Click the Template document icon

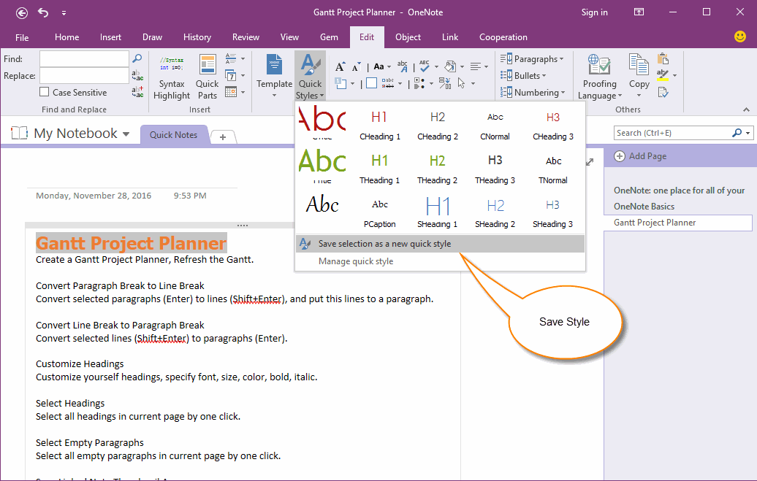coord(274,64)
